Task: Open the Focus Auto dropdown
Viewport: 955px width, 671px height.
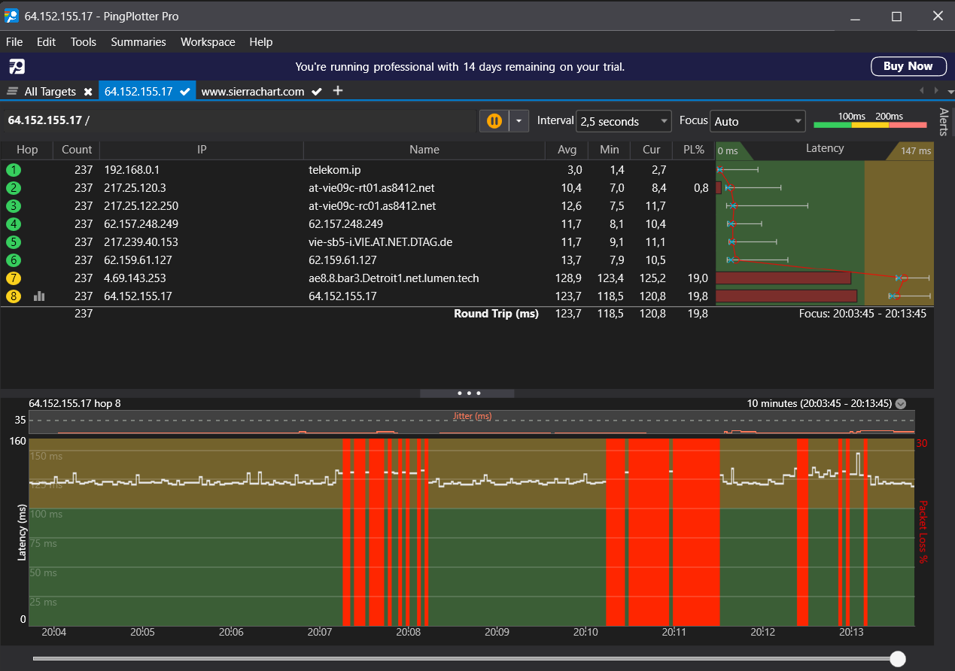Action: 758,121
